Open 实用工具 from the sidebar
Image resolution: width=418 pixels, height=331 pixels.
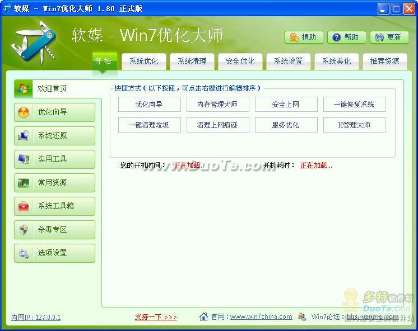55,159
